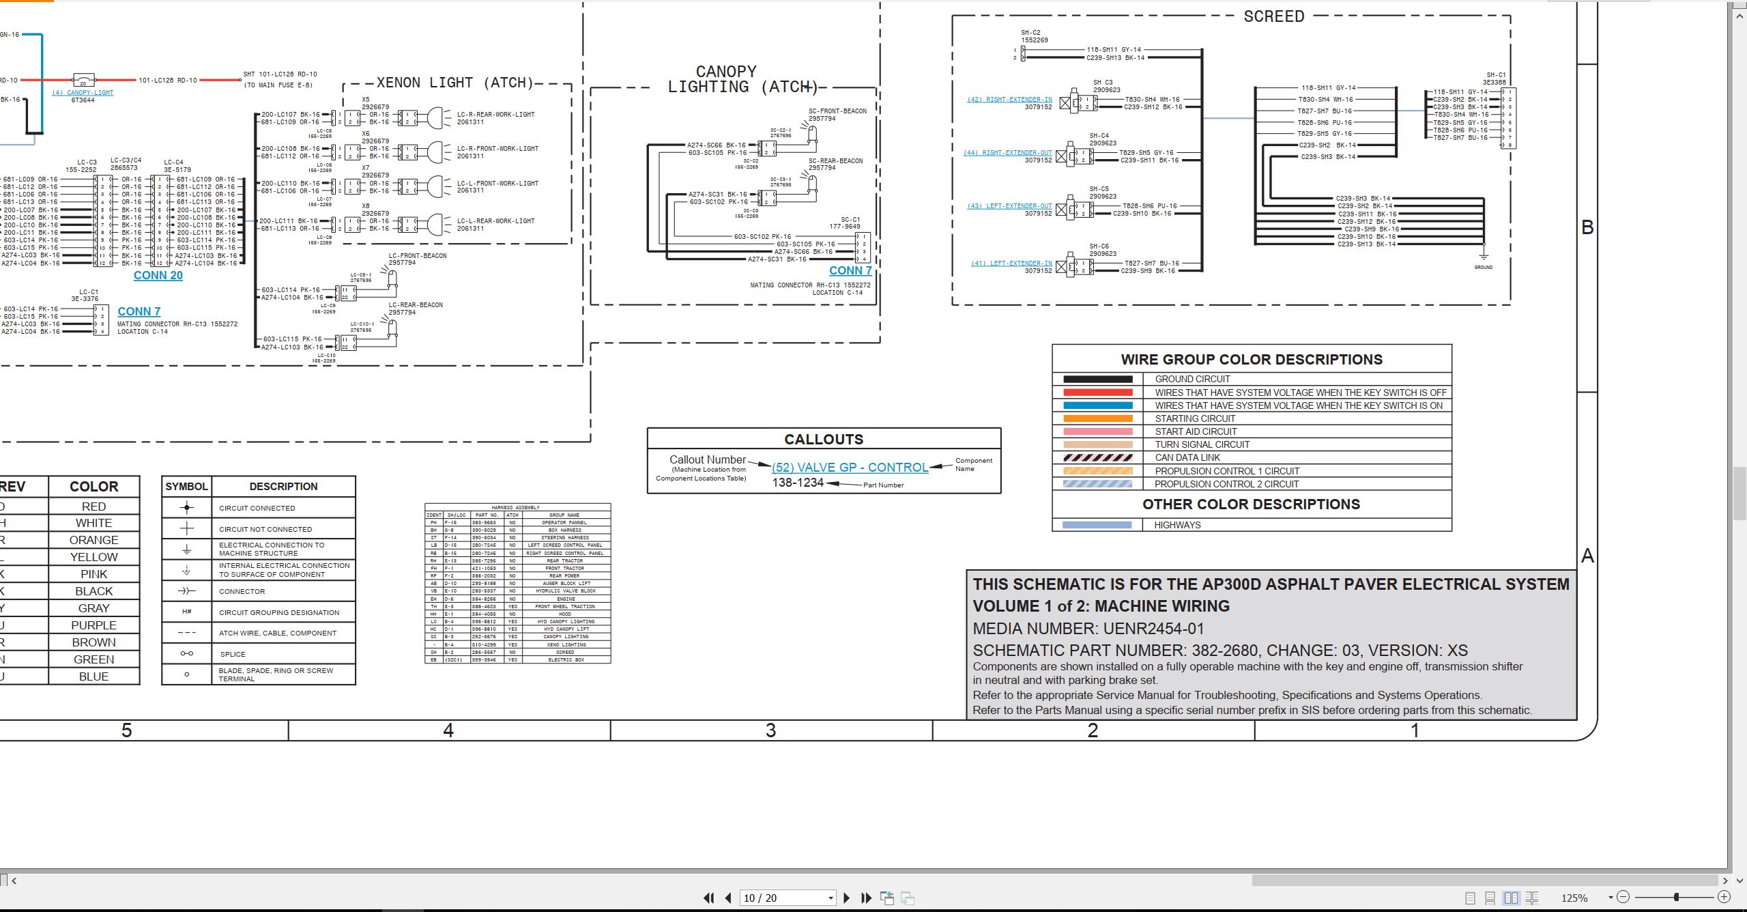This screenshot has height=912, width=1747.
Task: Click the (52) VALVE GP - CONTROL link
Action: point(850,468)
